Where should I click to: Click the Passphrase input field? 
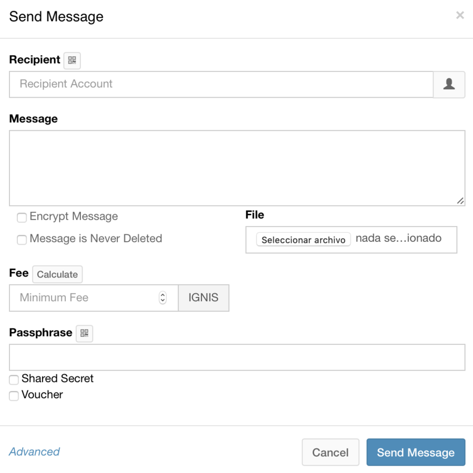click(236, 357)
